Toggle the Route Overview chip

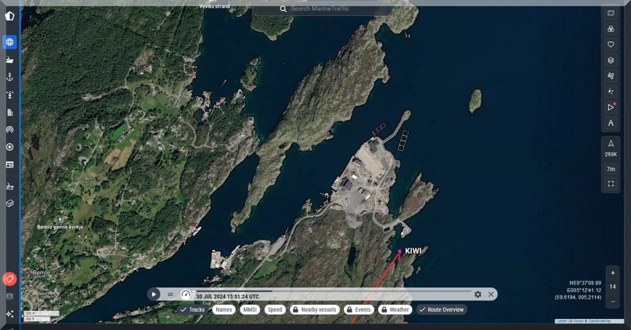pyautogui.click(x=441, y=310)
